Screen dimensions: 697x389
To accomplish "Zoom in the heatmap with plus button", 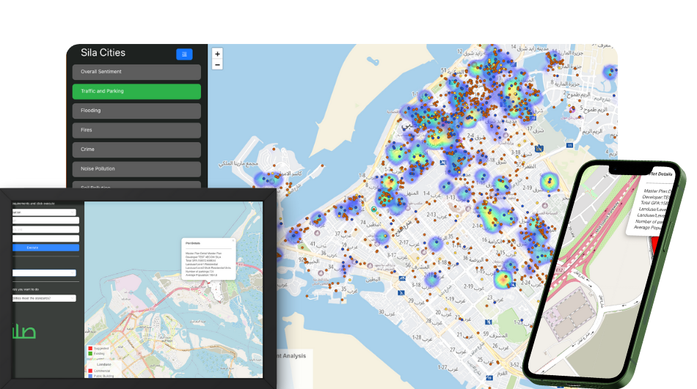I will point(217,53).
